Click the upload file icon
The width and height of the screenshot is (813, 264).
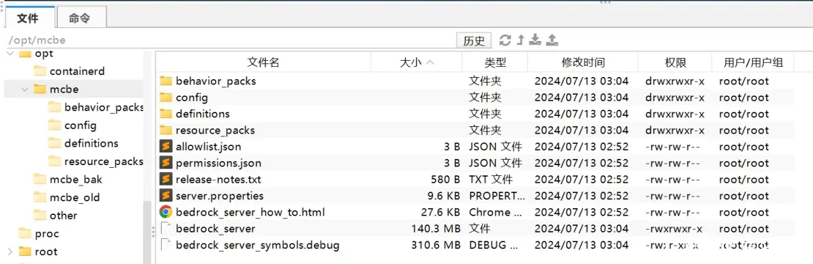(x=552, y=40)
